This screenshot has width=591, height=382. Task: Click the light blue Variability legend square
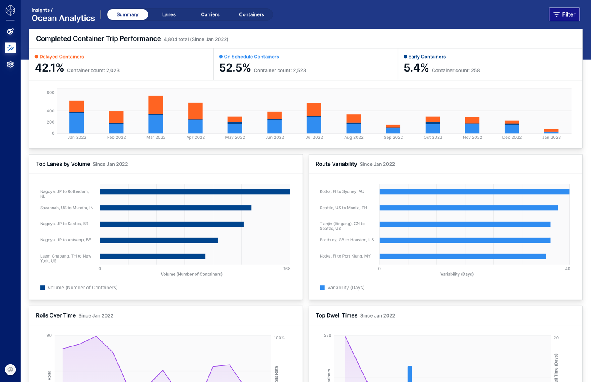click(x=322, y=288)
